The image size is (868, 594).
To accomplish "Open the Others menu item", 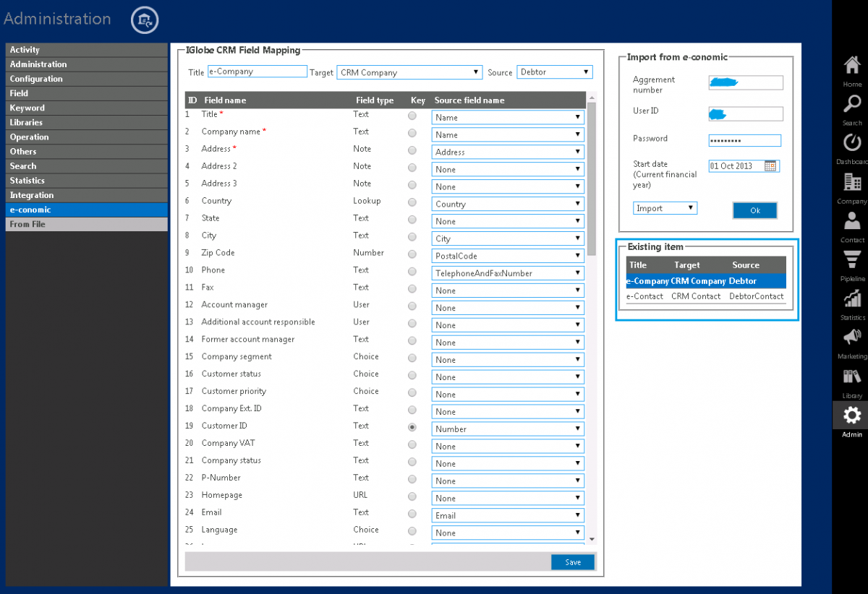I will tap(87, 151).
